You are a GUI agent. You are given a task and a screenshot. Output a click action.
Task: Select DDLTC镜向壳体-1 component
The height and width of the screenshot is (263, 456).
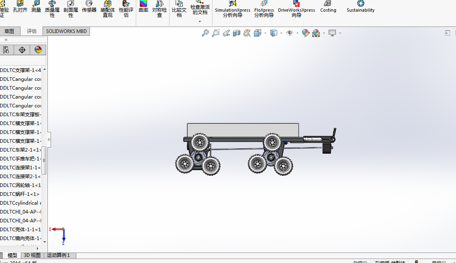20,238
